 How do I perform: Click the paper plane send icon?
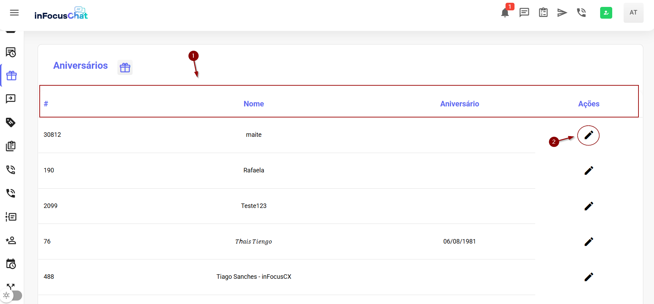coord(562,13)
